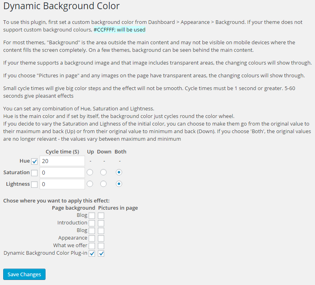Enable Pictures in page for Appearance
Image resolution: width=315 pixels, height=285 pixels.
pos(101,238)
